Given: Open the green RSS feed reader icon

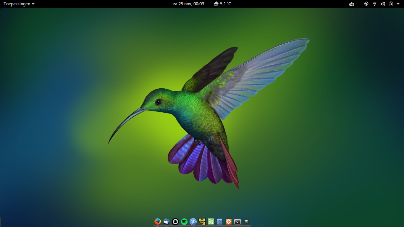Looking at the screenshot, I should pyautogui.click(x=211, y=221).
